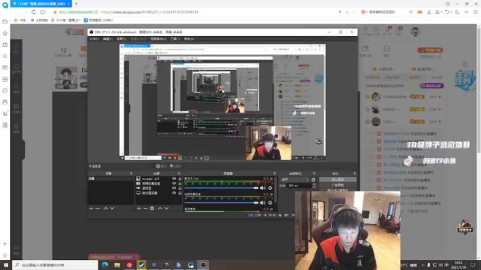481x270 pixels.
Task: Hide the video capture device source
Action: (174, 184)
